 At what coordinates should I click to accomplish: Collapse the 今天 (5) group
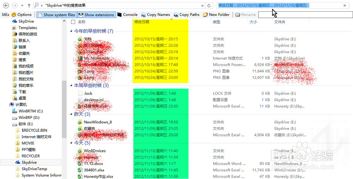(71, 143)
